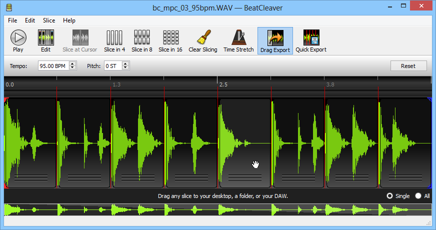Select the second waveform slice
The image size is (436, 230).
pyautogui.click(x=84, y=143)
